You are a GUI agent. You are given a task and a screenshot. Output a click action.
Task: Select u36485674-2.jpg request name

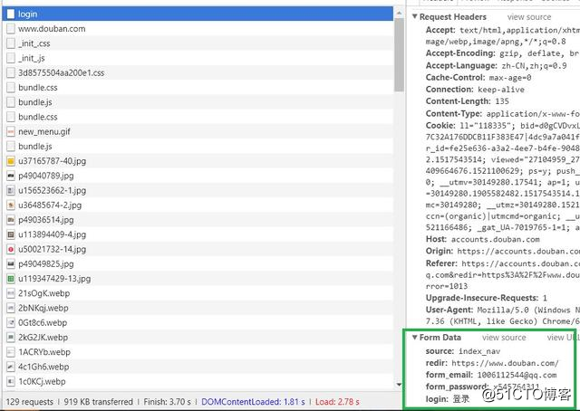coord(50,205)
